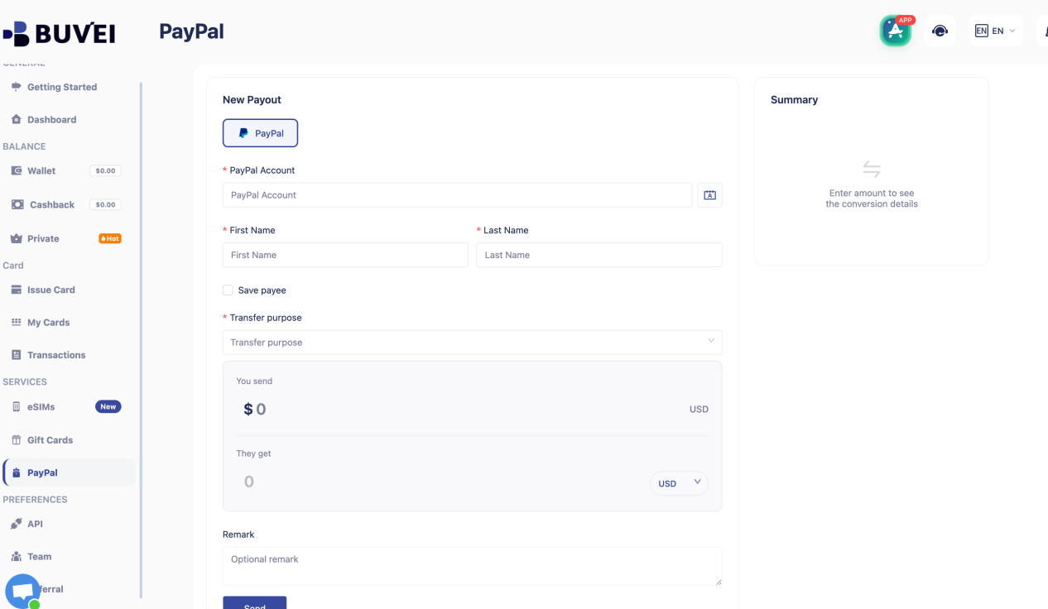
Task: Click the They get amount value
Action: 249,482
